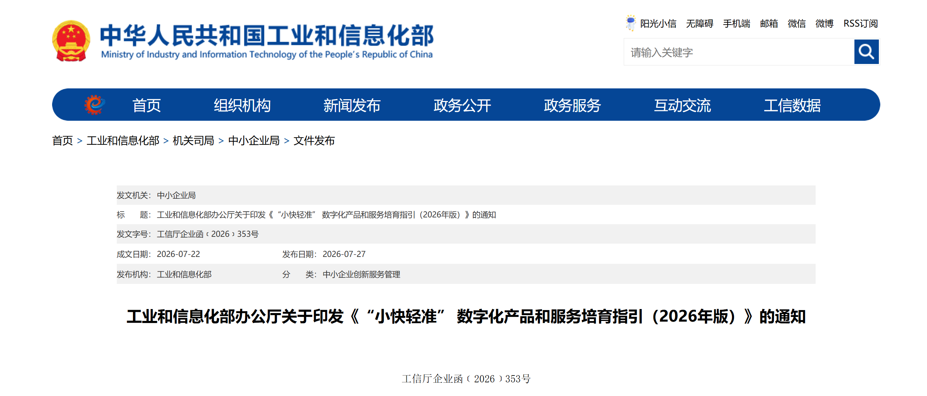Click 中小企业局 in the breadcrumb
Screen dimensions: 927x396
254,141
